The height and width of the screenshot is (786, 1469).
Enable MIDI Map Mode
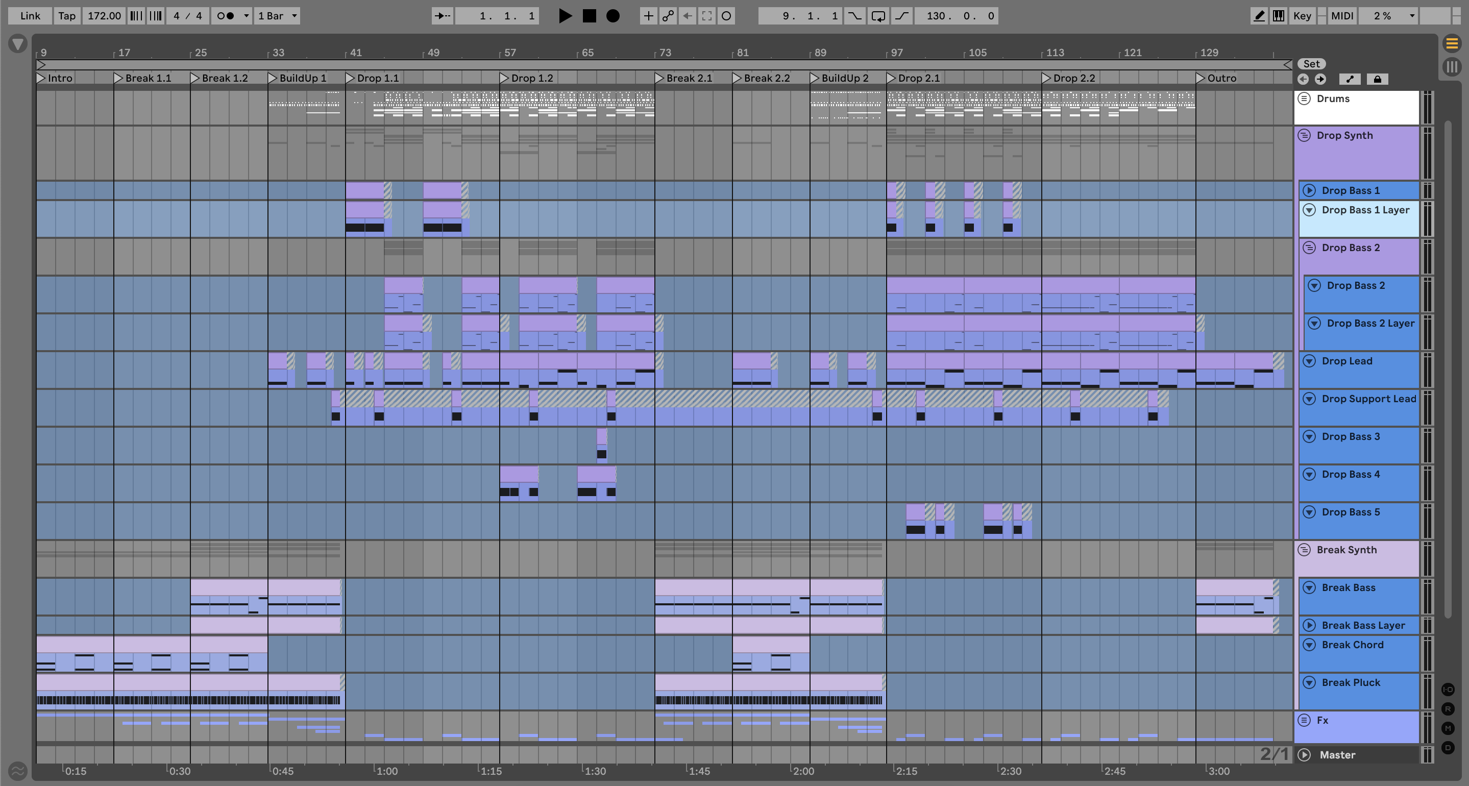pos(1342,16)
